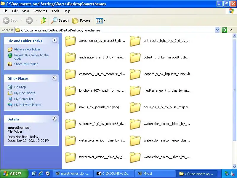Image resolution: width=237 pixels, height=178 pixels.
Task: Open the Views dropdown in toolbar
Action: (x=100, y=20)
